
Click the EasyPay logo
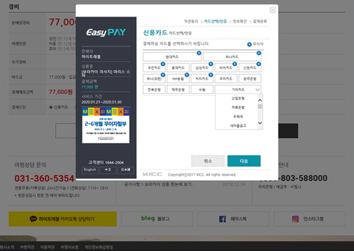coord(106,32)
